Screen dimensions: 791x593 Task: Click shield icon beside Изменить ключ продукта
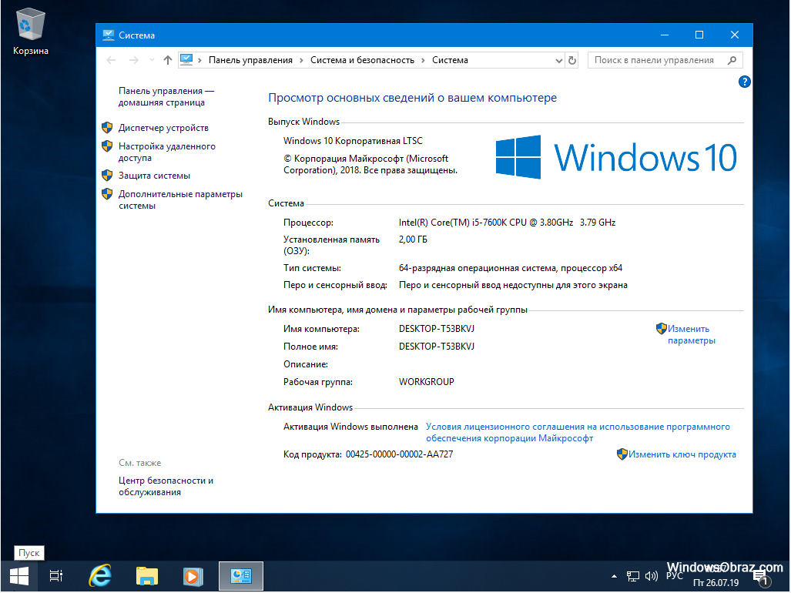point(622,454)
